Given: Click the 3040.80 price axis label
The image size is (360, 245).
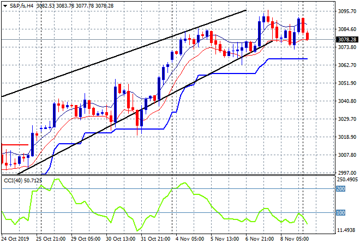Looking at the screenshot, I should point(347,101).
